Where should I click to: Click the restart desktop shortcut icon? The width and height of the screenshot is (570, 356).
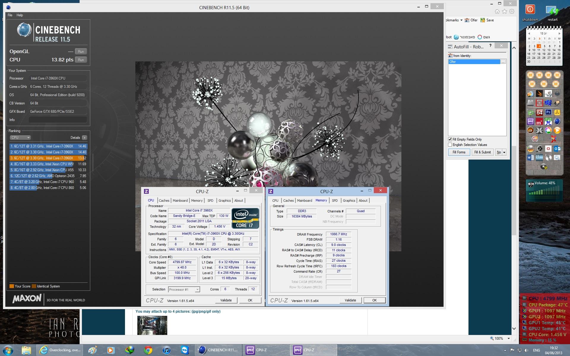pos(552,11)
